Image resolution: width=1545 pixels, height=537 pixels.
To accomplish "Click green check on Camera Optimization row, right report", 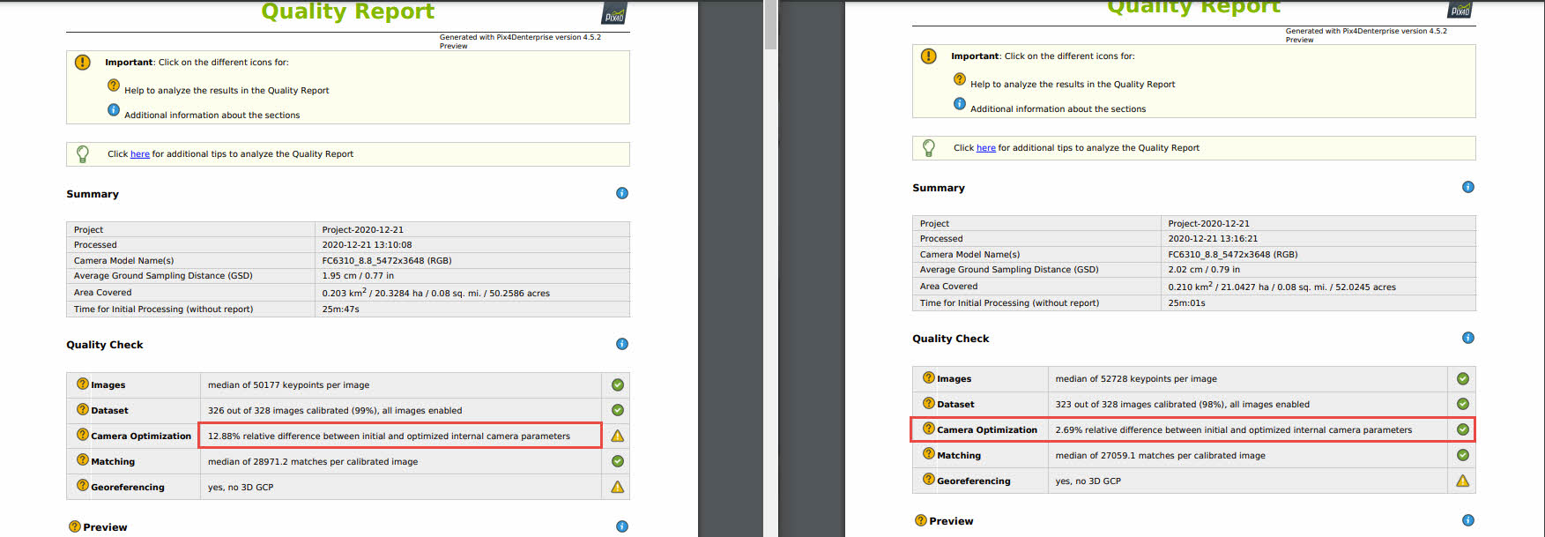I will (1463, 429).
